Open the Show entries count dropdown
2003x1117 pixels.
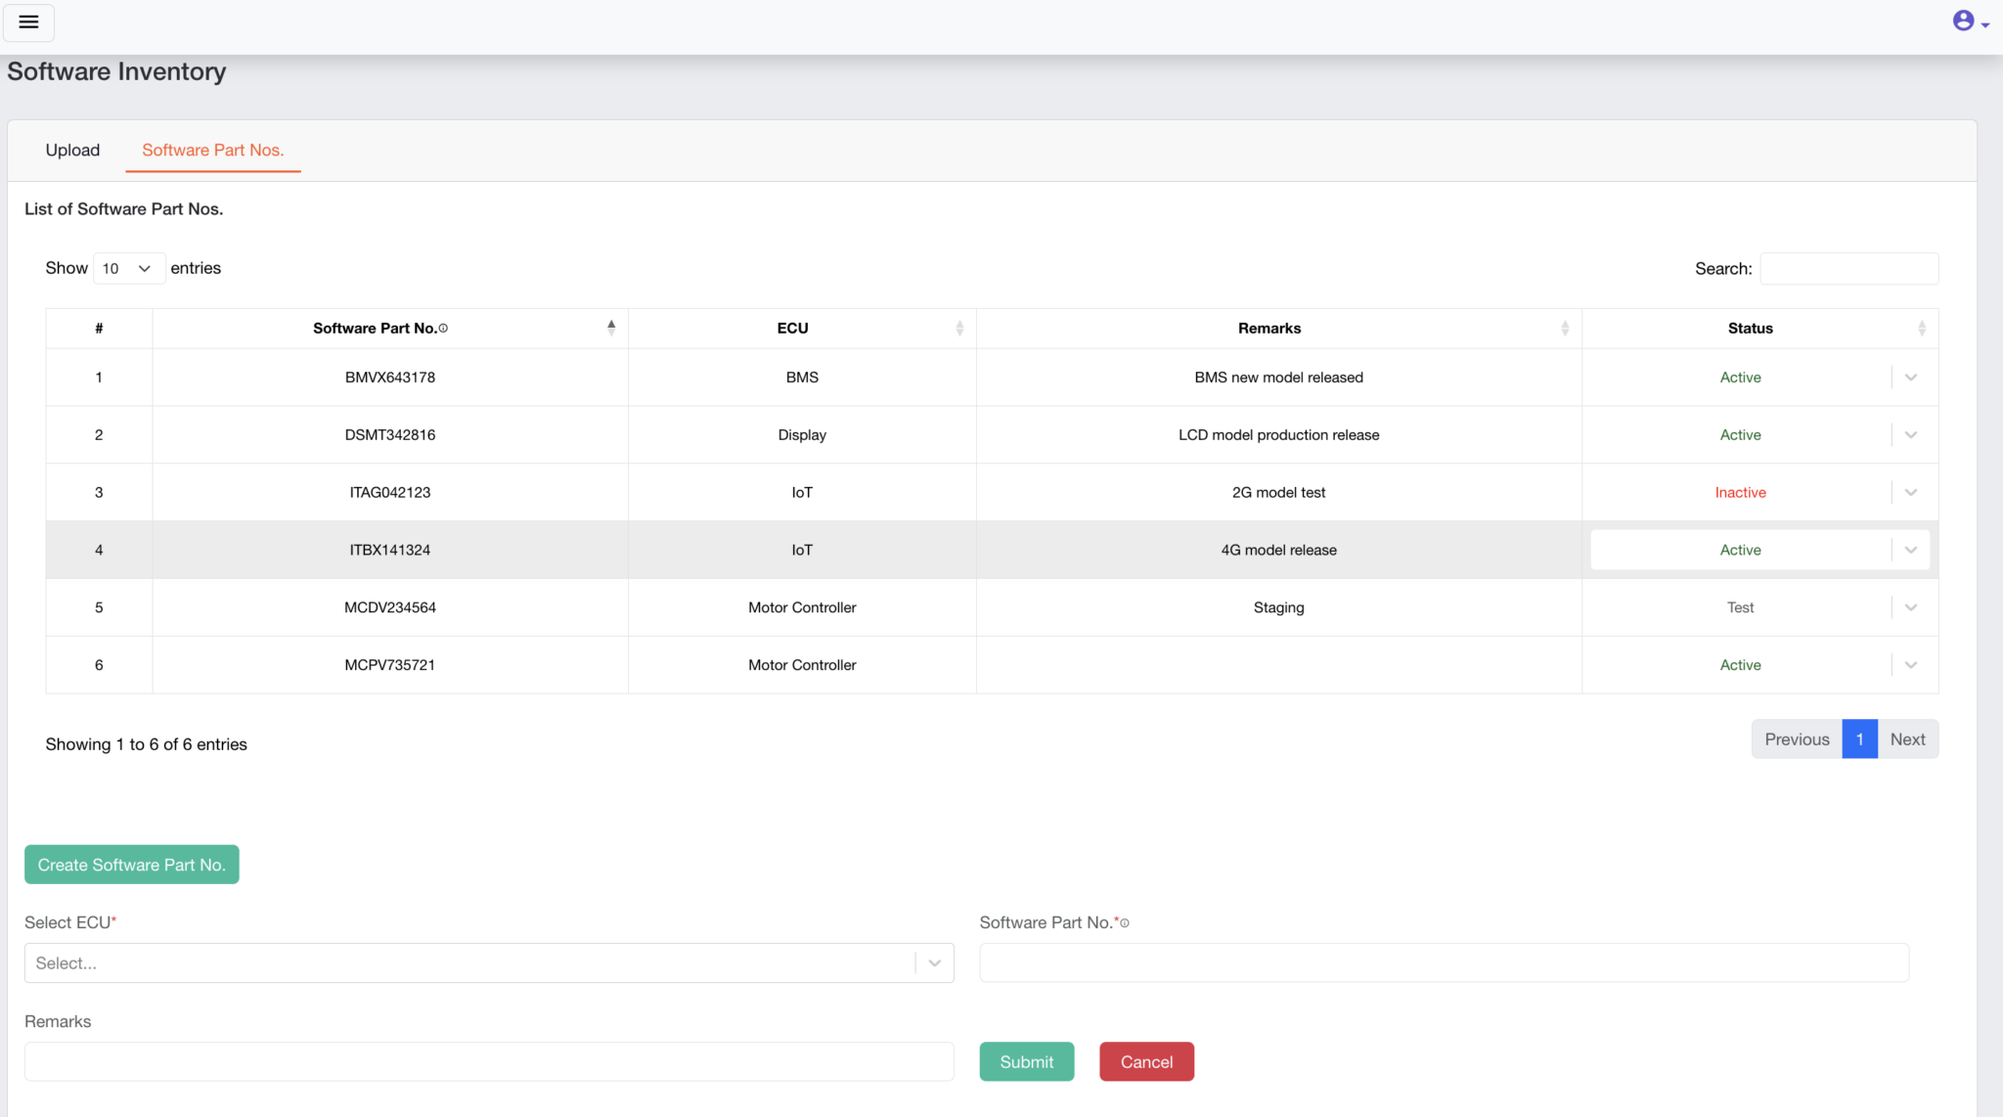pyautogui.click(x=128, y=268)
